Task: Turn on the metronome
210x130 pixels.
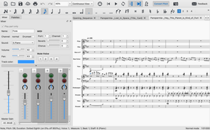Action: click(146, 4)
